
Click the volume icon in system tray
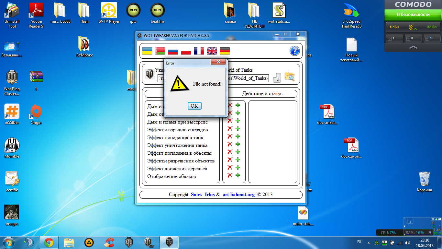[x=408, y=243]
